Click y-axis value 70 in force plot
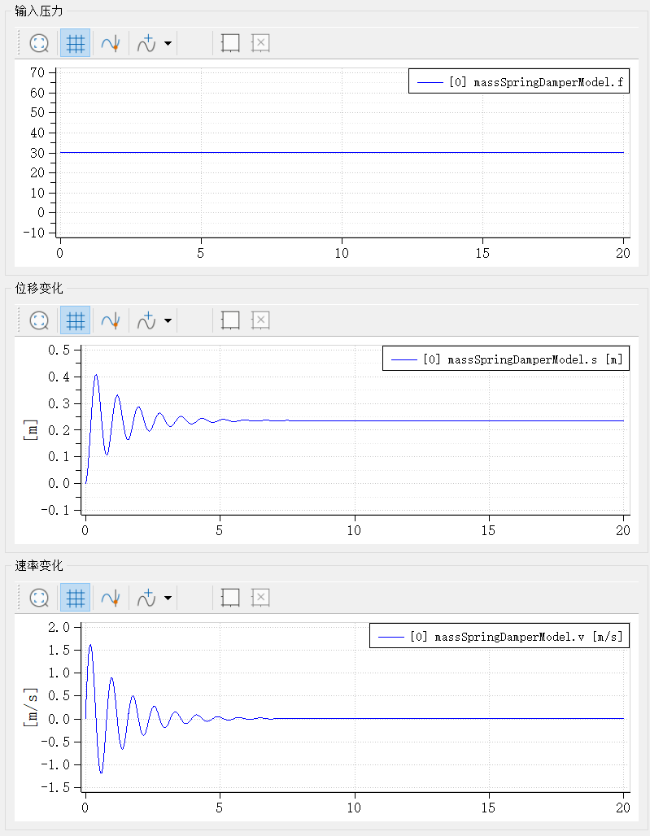The height and width of the screenshot is (836, 650). click(x=37, y=72)
